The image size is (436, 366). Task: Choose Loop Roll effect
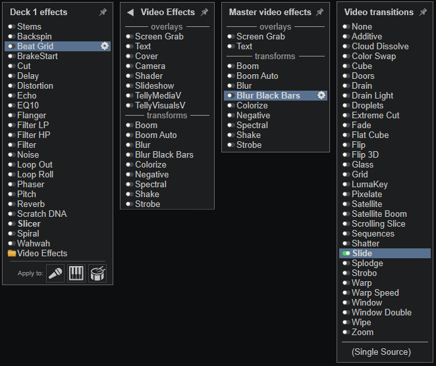pyautogui.click(x=36, y=175)
